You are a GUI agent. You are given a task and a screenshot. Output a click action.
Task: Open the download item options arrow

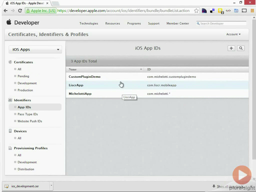pyautogui.click(x=51, y=186)
